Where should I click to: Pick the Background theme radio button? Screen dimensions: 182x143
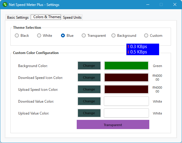pyautogui.click(x=114, y=36)
